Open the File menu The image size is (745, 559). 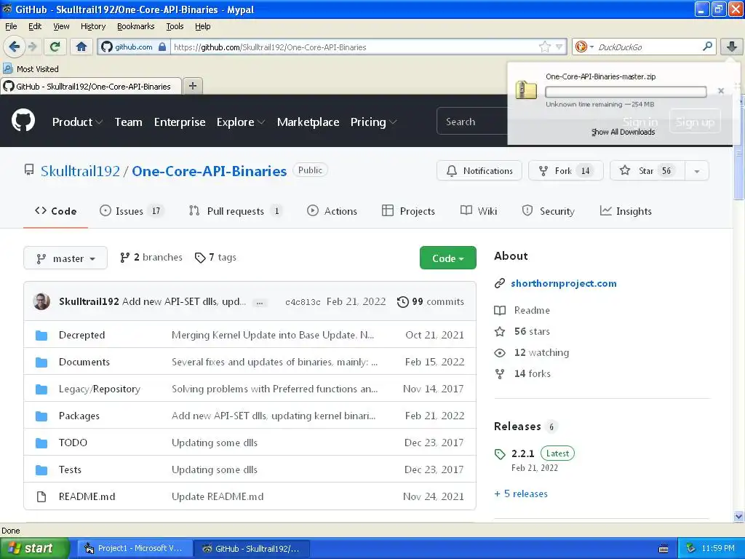(11, 26)
